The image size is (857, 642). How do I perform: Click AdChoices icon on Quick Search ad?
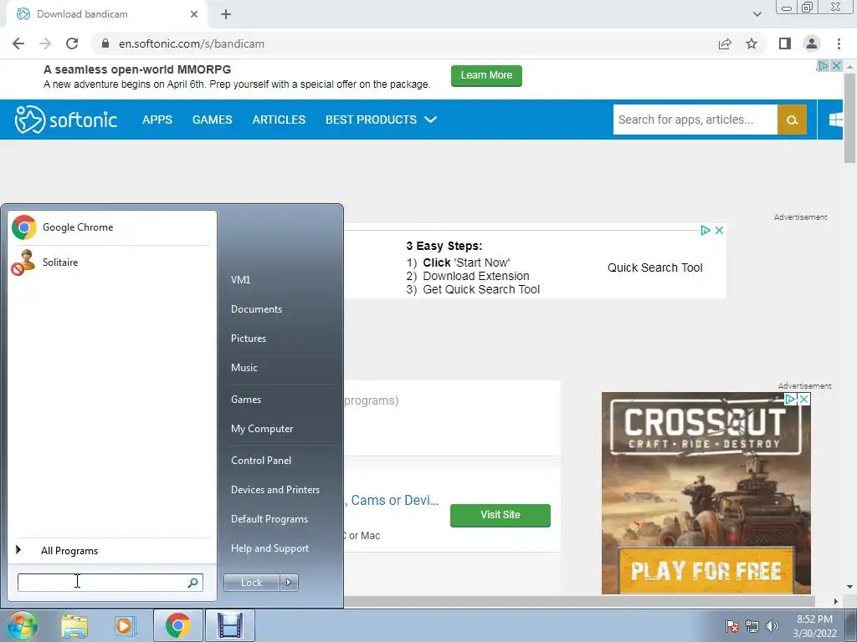[706, 231]
